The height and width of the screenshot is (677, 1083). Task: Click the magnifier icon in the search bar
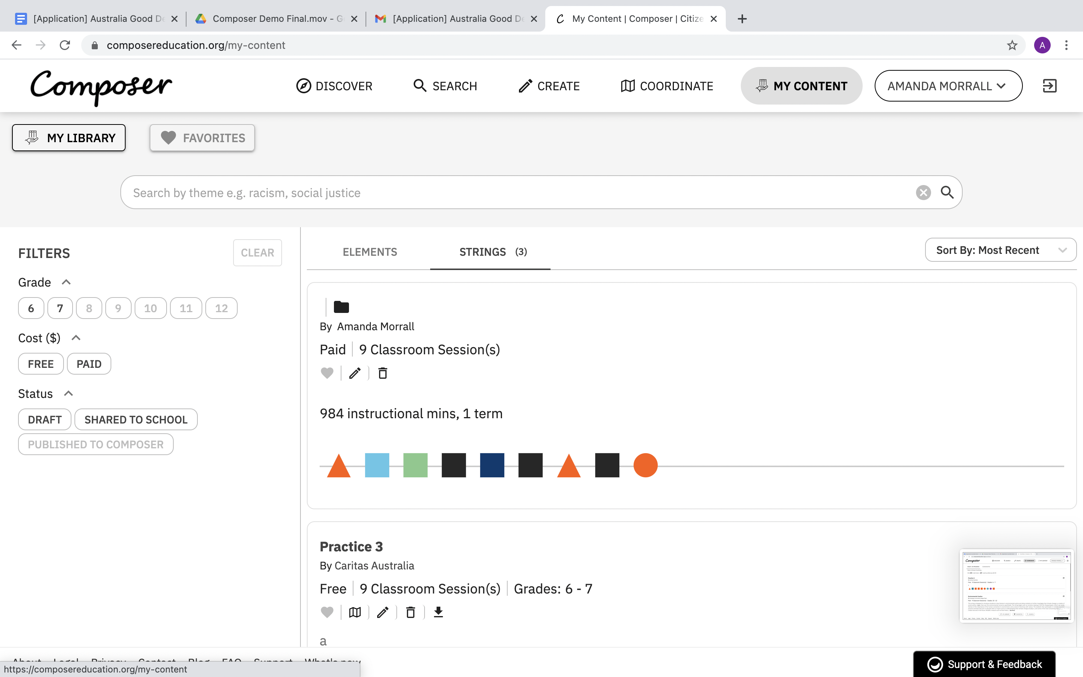[x=947, y=193]
